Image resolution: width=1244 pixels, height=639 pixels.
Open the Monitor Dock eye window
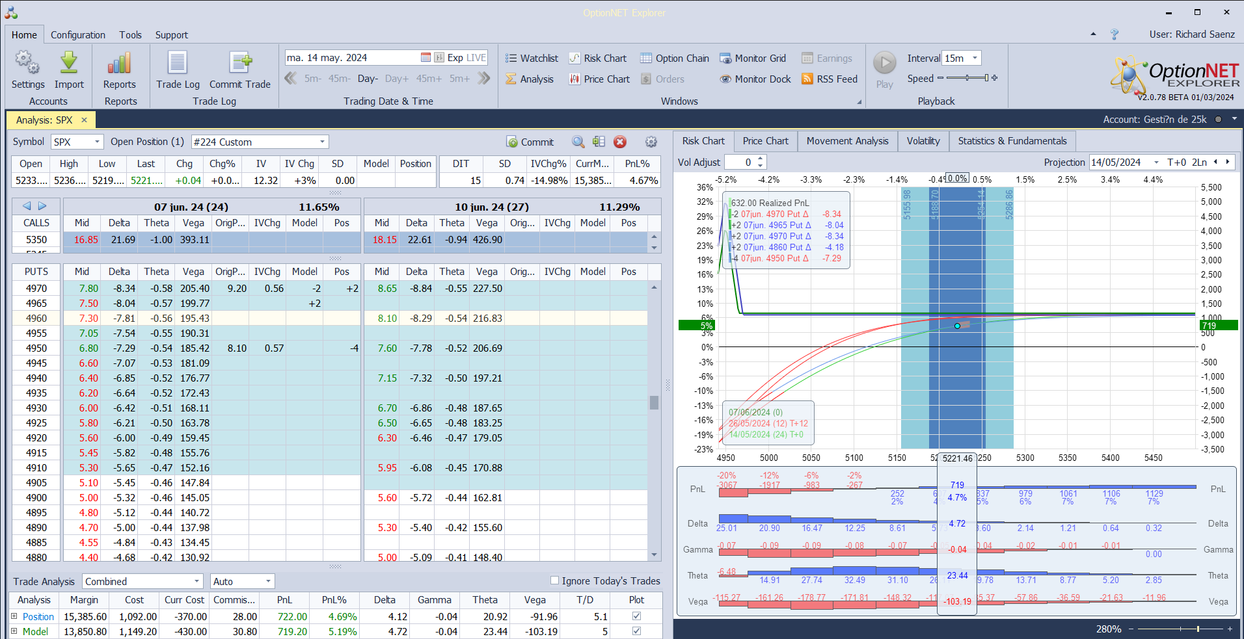[755, 79]
